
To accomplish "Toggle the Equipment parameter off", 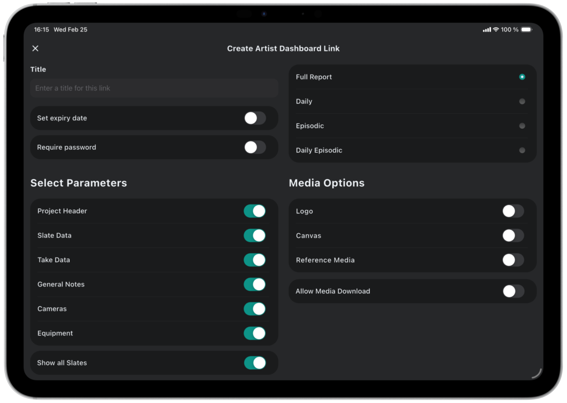I will click(x=255, y=333).
